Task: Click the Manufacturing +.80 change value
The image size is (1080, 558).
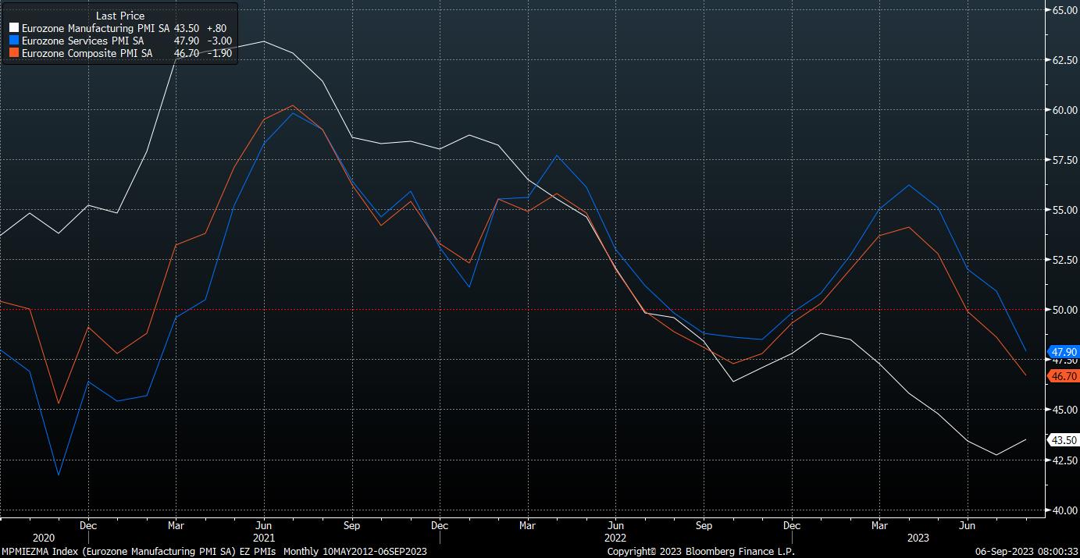Action: (x=216, y=27)
